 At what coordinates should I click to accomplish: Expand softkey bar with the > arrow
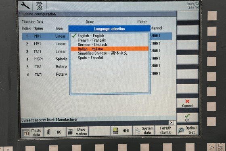coord(171,123)
